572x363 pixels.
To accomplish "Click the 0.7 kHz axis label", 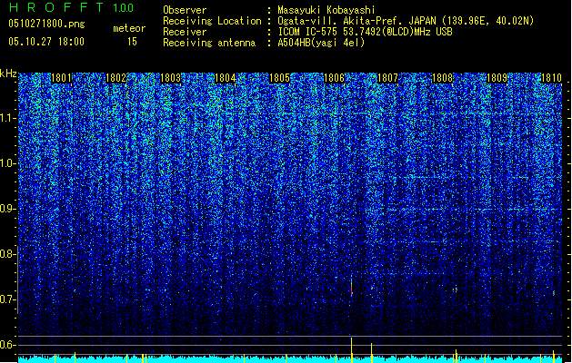I will [x=7, y=299].
